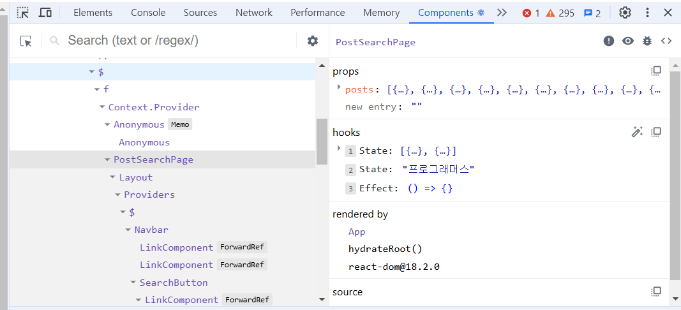Copy source to clipboard
Image resolution: width=681 pixels, height=310 pixels.
(656, 292)
